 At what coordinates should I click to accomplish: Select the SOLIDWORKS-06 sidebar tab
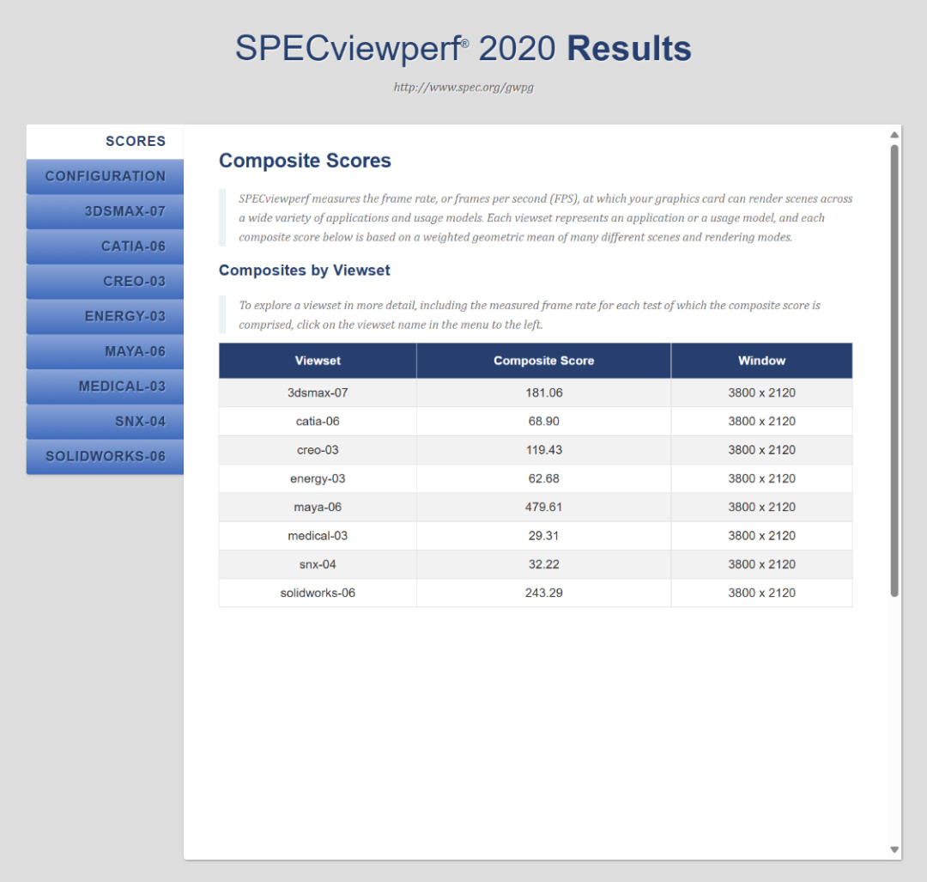(x=105, y=456)
